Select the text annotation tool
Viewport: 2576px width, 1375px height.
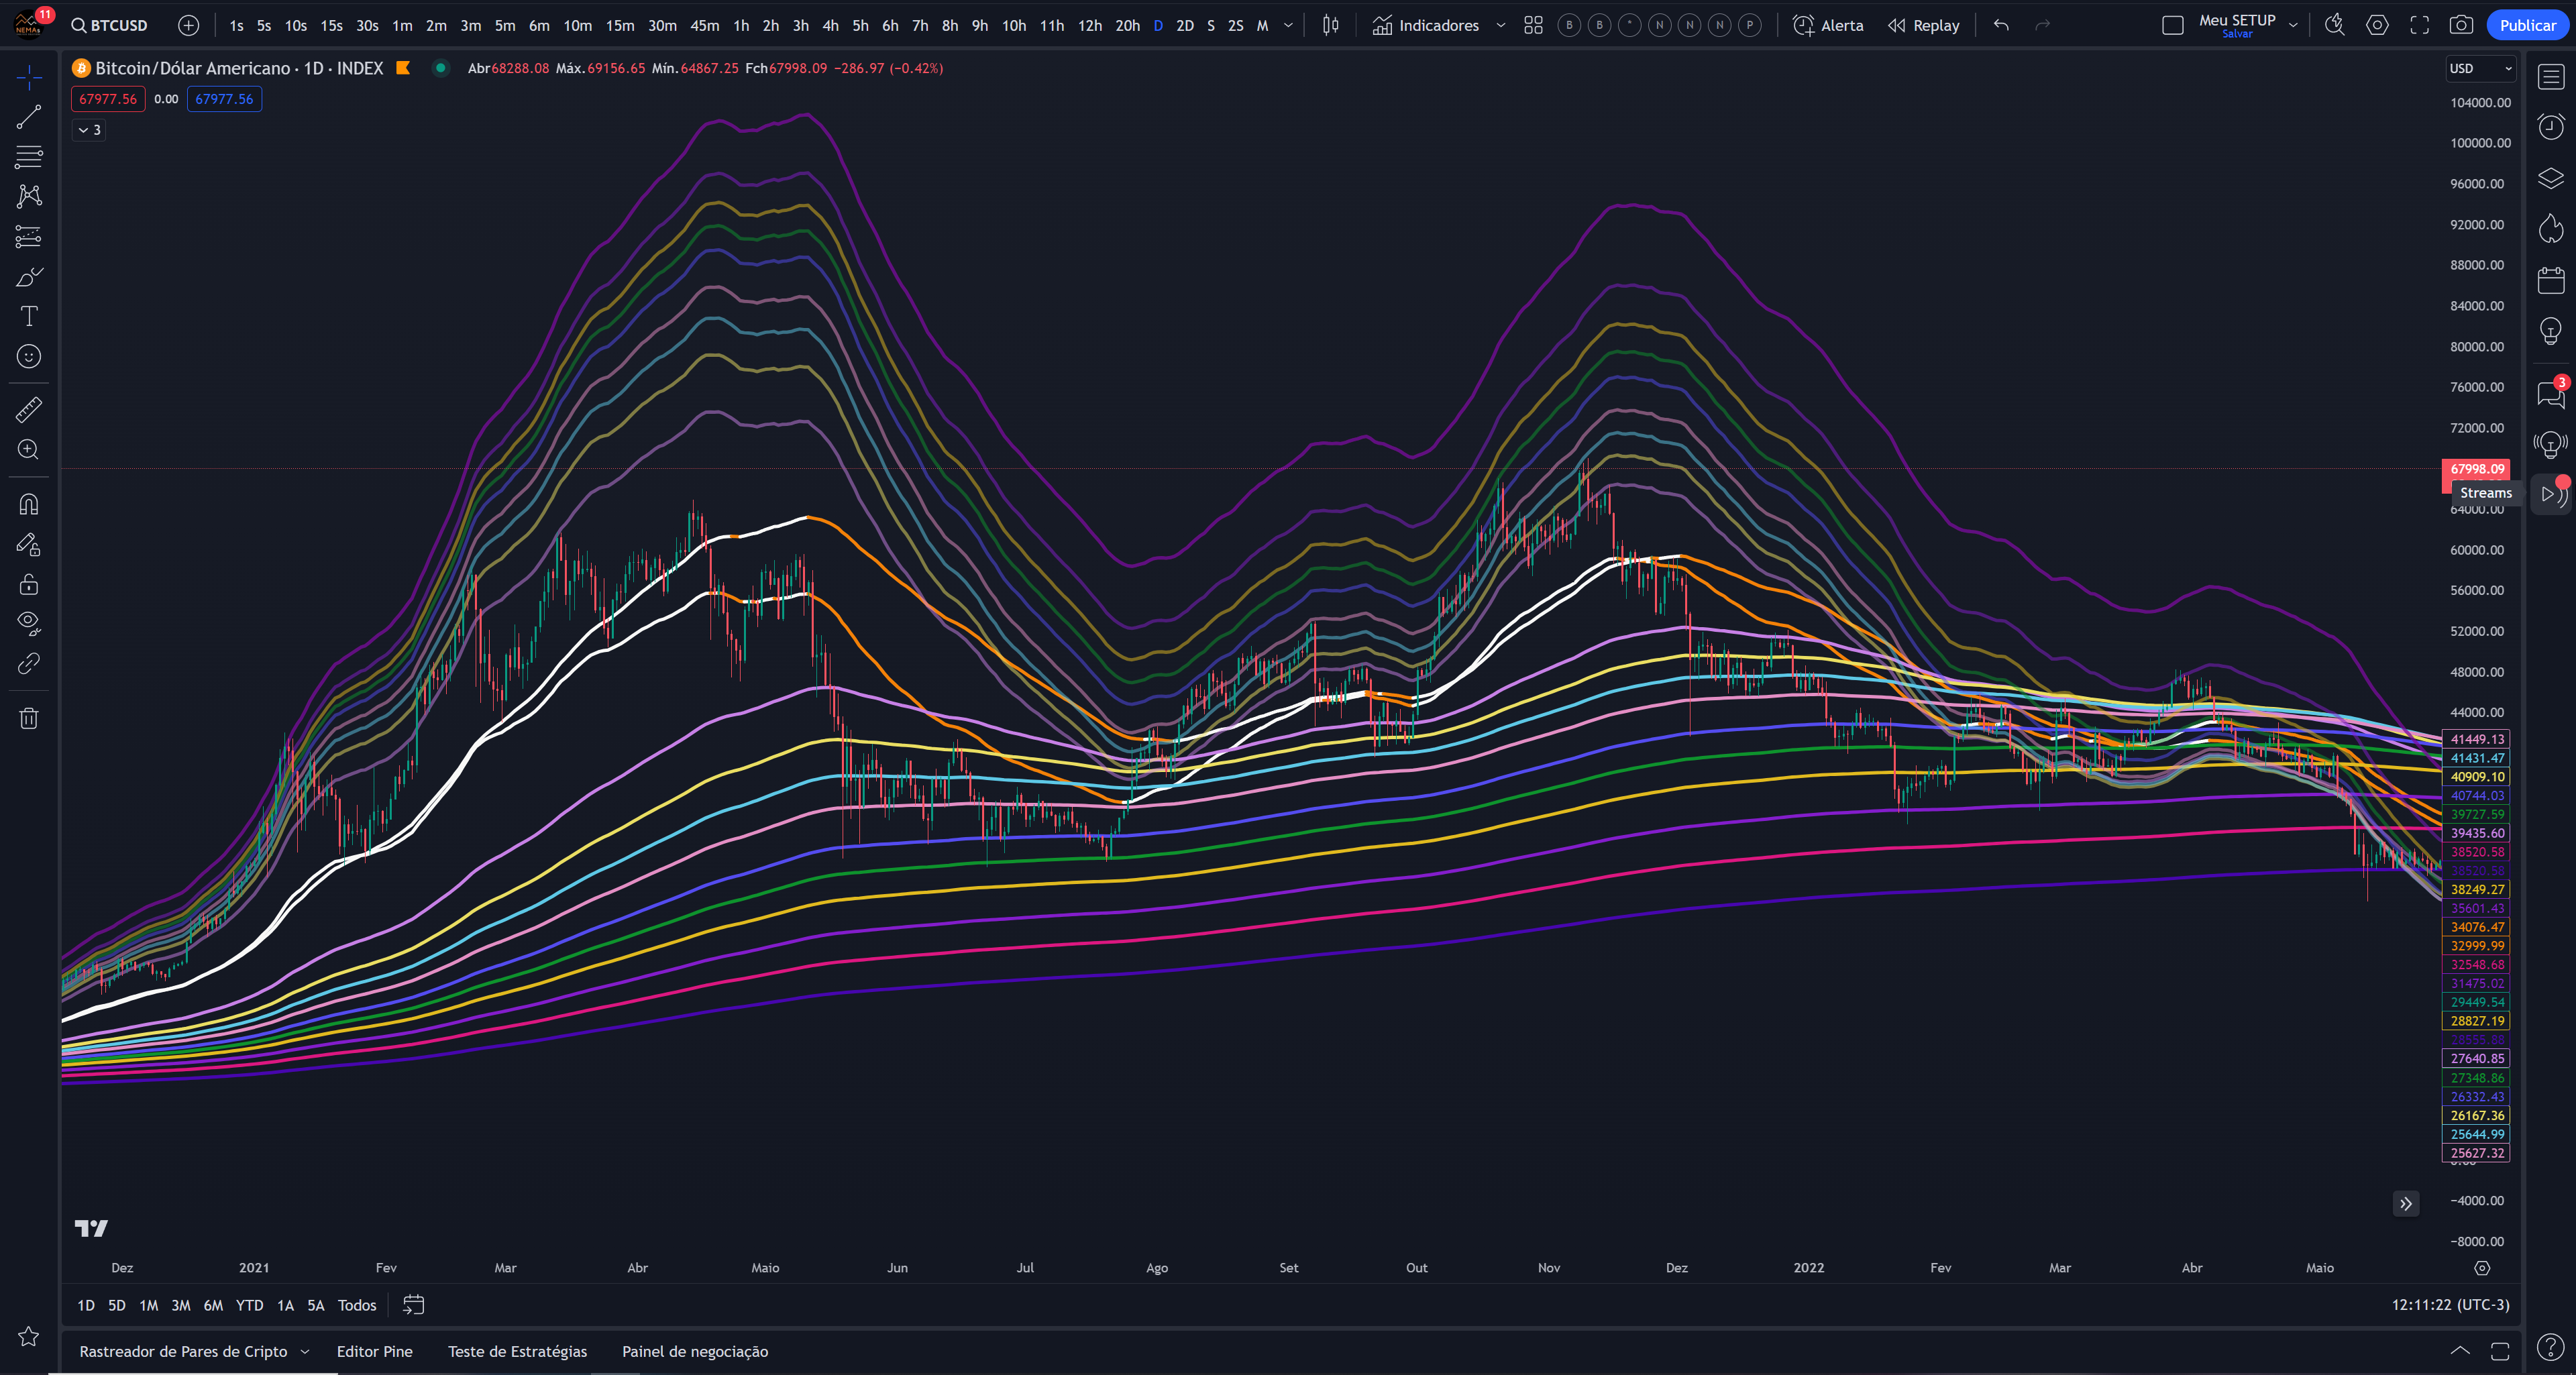click(28, 316)
